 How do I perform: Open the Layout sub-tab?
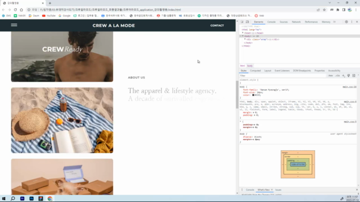coord(268,71)
